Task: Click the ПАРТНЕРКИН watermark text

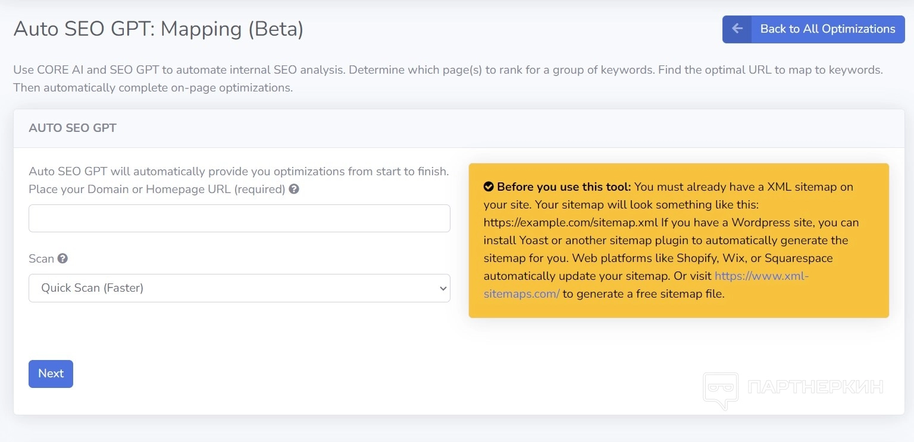Action: tap(815, 388)
